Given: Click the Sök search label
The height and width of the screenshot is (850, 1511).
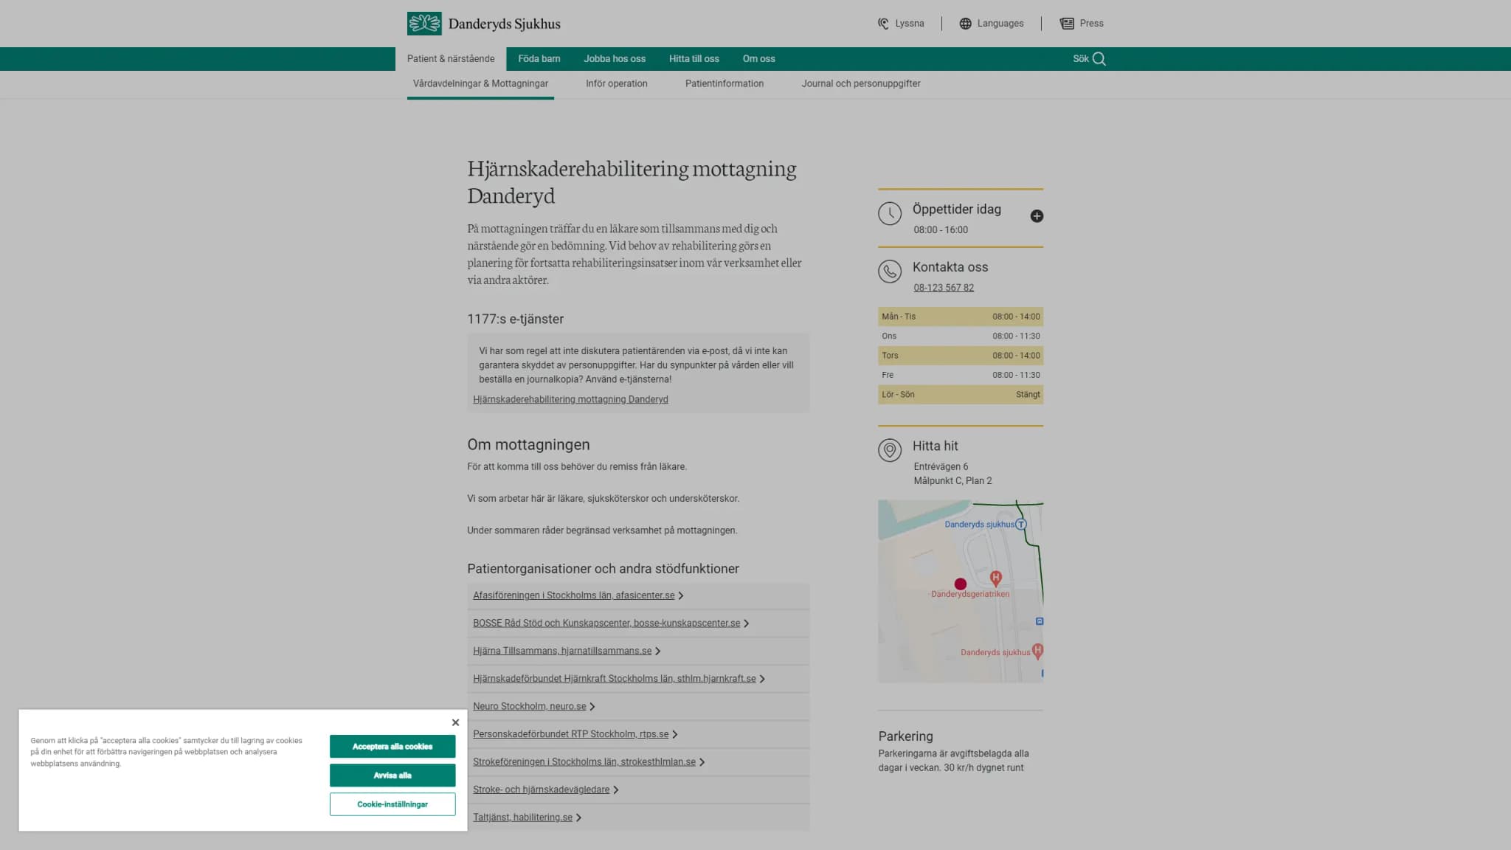Looking at the screenshot, I should pyautogui.click(x=1081, y=59).
